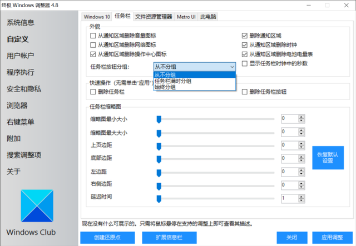
Task: Open the 系统信息 section
Action: coord(21,22)
